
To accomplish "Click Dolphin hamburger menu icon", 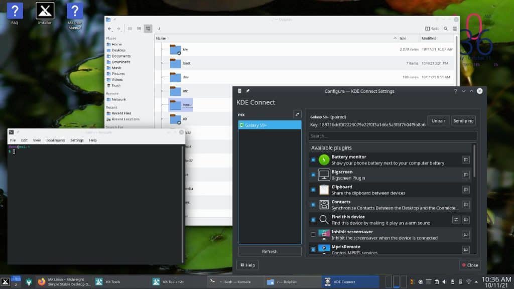I will click(x=455, y=29).
